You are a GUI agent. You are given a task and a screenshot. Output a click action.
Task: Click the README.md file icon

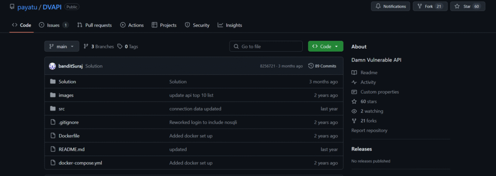(53, 149)
